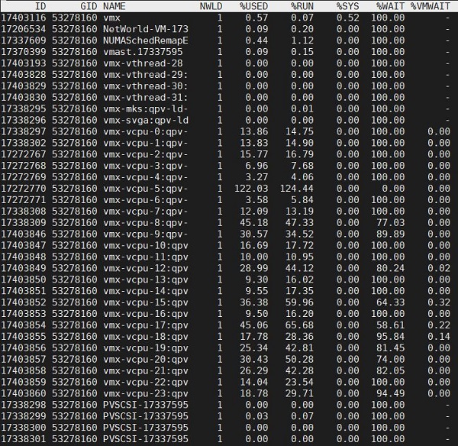Click %USED value 10.00 for vcpu-11

(253, 257)
